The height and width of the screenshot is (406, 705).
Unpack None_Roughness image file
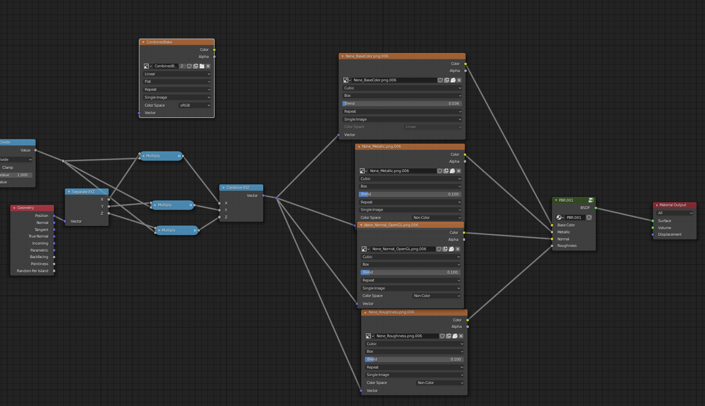(x=455, y=336)
